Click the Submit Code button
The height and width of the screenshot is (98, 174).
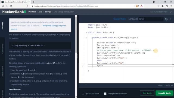point(164,93)
